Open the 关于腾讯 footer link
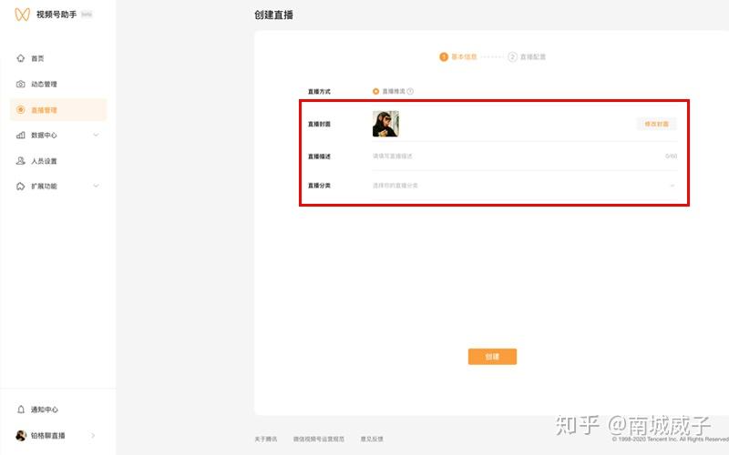729x455 pixels. [266, 439]
